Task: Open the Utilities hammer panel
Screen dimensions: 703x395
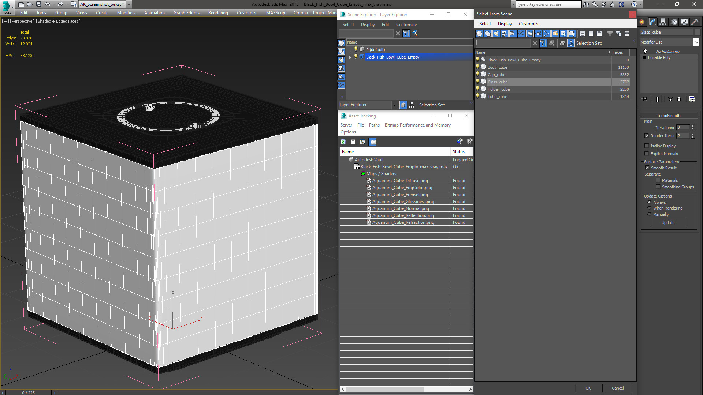Action: 695,22
